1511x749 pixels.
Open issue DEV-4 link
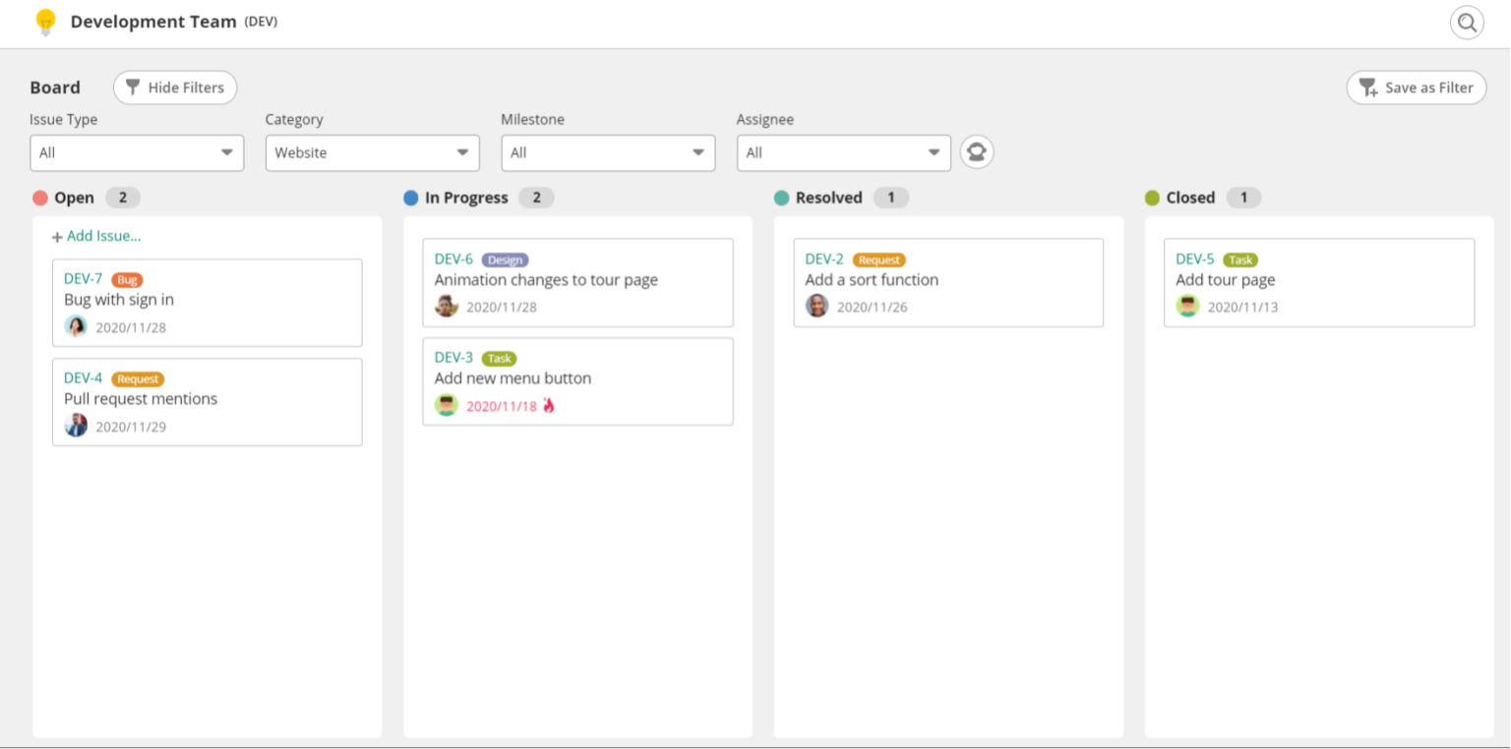click(x=83, y=378)
